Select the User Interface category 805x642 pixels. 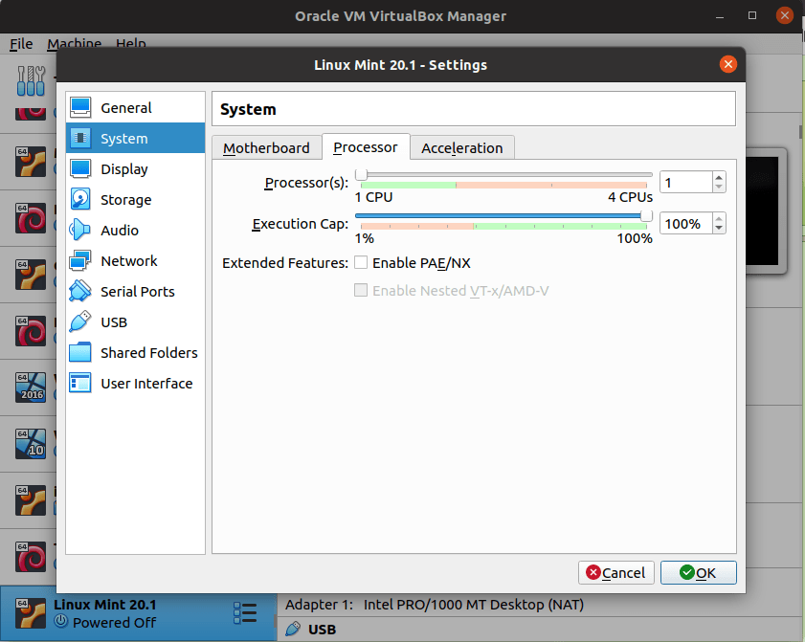[145, 384]
